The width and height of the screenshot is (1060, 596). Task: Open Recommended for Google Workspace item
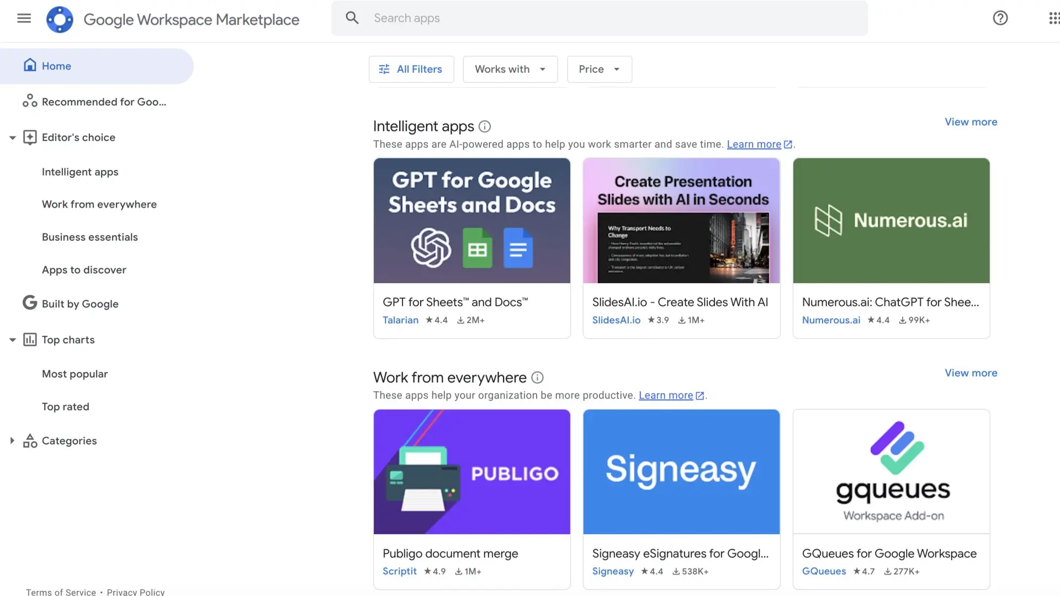click(x=103, y=102)
